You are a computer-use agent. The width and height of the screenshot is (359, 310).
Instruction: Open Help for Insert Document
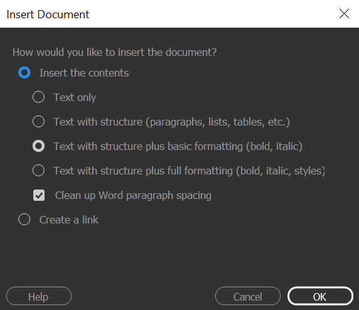[39, 296]
